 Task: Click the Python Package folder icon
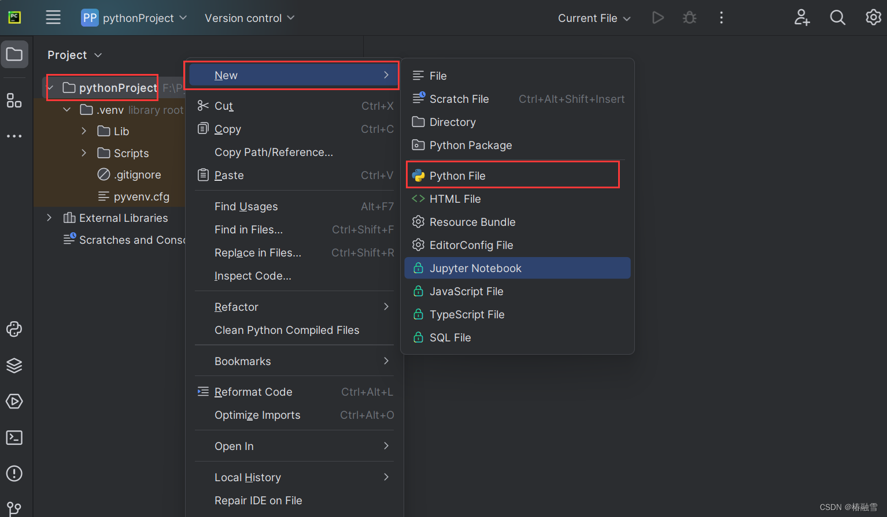[x=419, y=145]
